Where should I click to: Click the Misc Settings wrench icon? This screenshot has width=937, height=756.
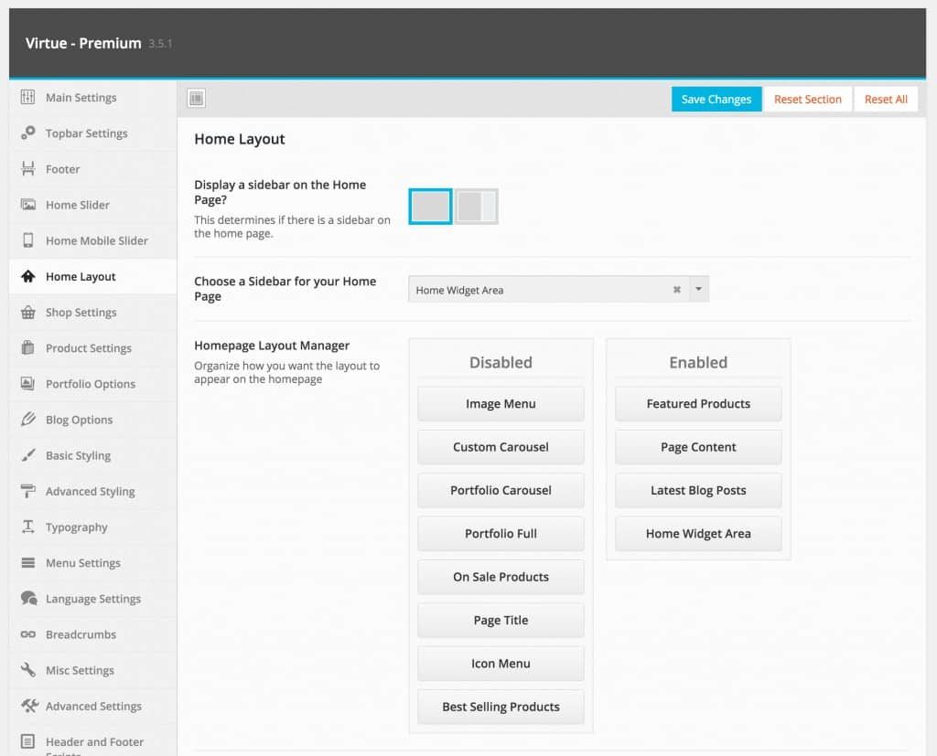click(27, 670)
